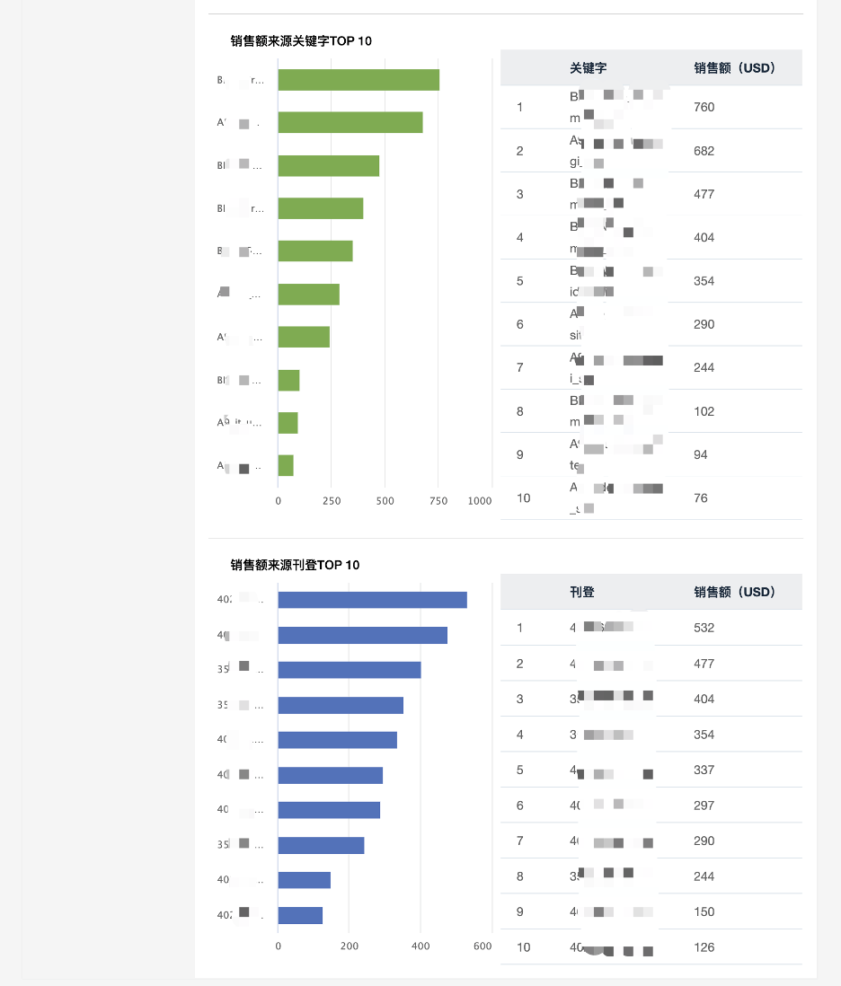Click the shortest blue bar in listing chart
Viewport: 841px width, 986px height.
click(300, 916)
